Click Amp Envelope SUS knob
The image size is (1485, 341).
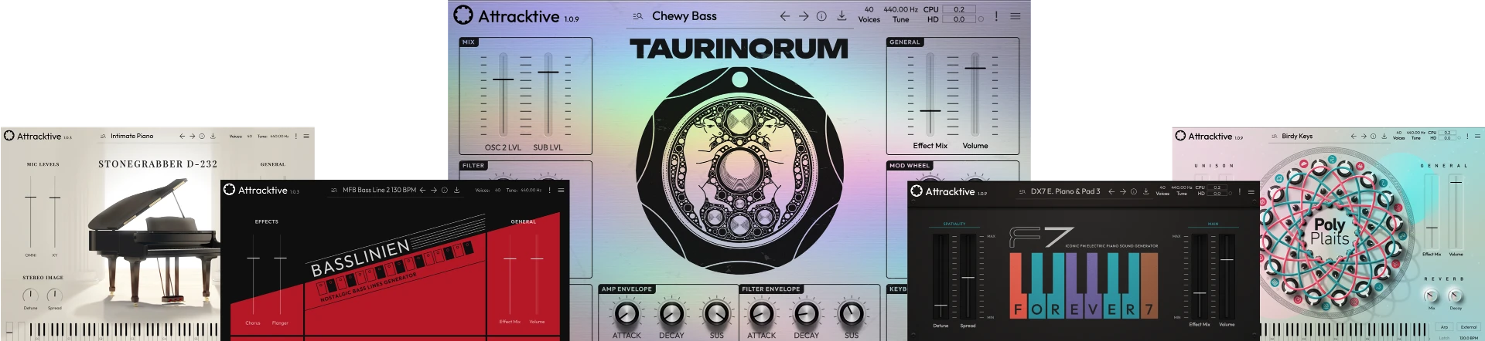pyautogui.click(x=717, y=314)
